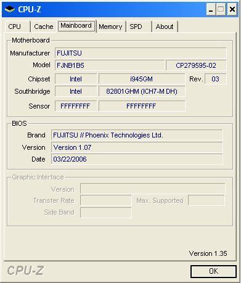Open the About tab
Image resolution: width=241 pixels, height=283 pixels.
165,27
